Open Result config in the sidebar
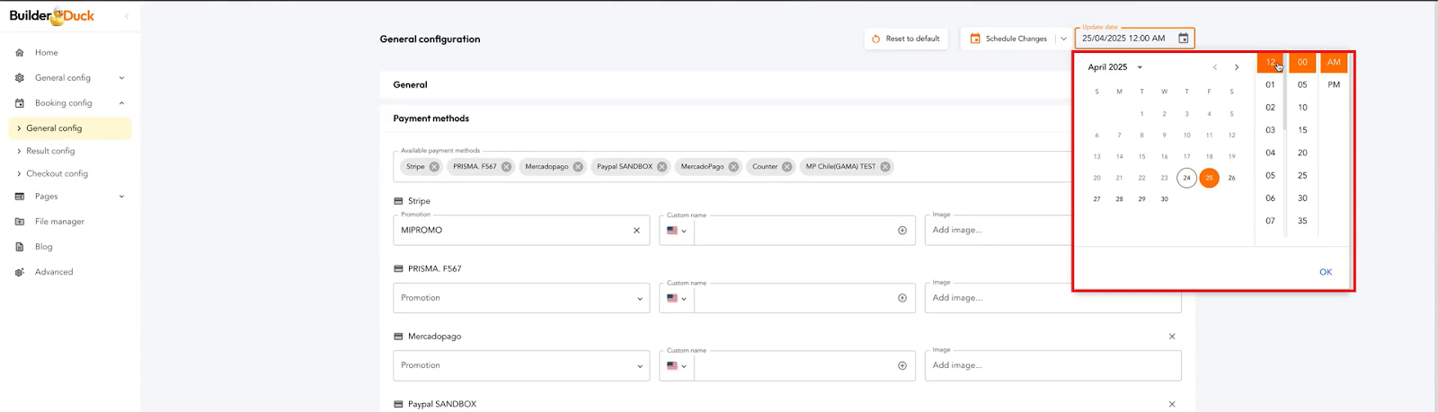1438x412 pixels. pyautogui.click(x=50, y=151)
